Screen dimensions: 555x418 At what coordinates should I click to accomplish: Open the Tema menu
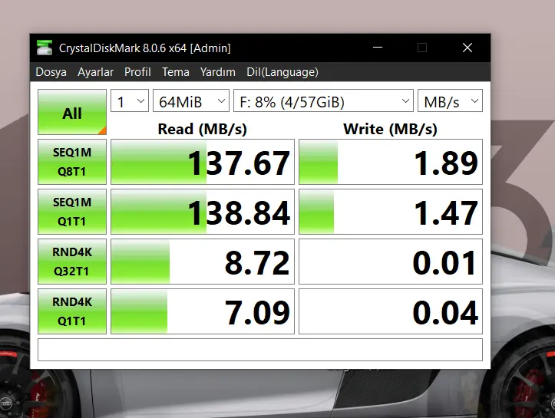click(176, 72)
